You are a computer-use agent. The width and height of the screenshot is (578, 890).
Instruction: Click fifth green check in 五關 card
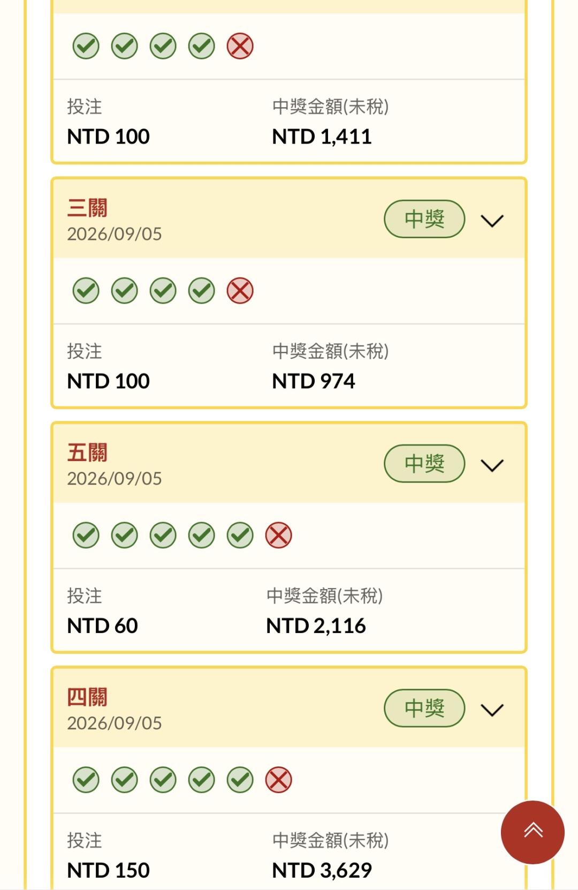click(x=240, y=535)
